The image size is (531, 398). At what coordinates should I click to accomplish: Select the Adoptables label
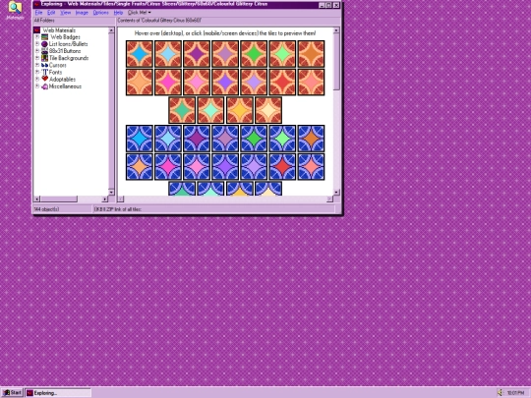pos(62,80)
